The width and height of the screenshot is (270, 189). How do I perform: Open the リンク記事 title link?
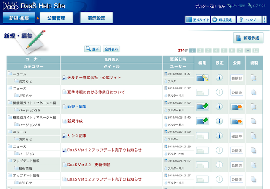(77, 135)
